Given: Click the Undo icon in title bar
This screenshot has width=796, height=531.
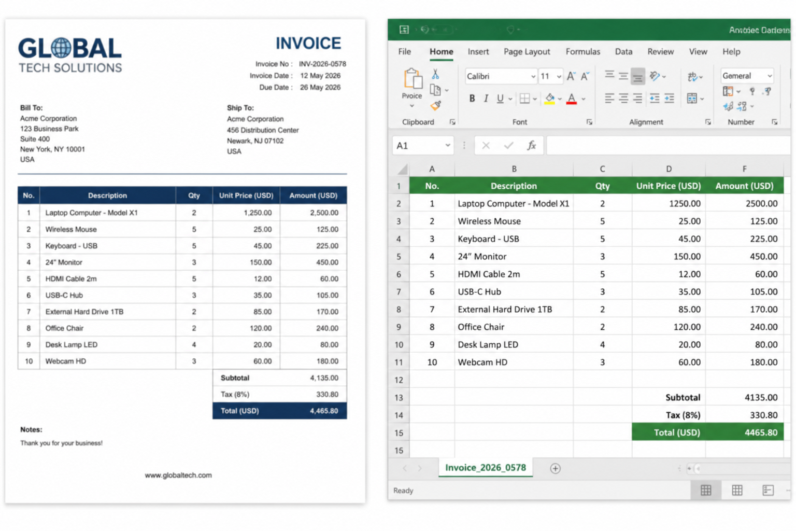Looking at the screenshot, I should pyautogui.click(x=424, y=30).
